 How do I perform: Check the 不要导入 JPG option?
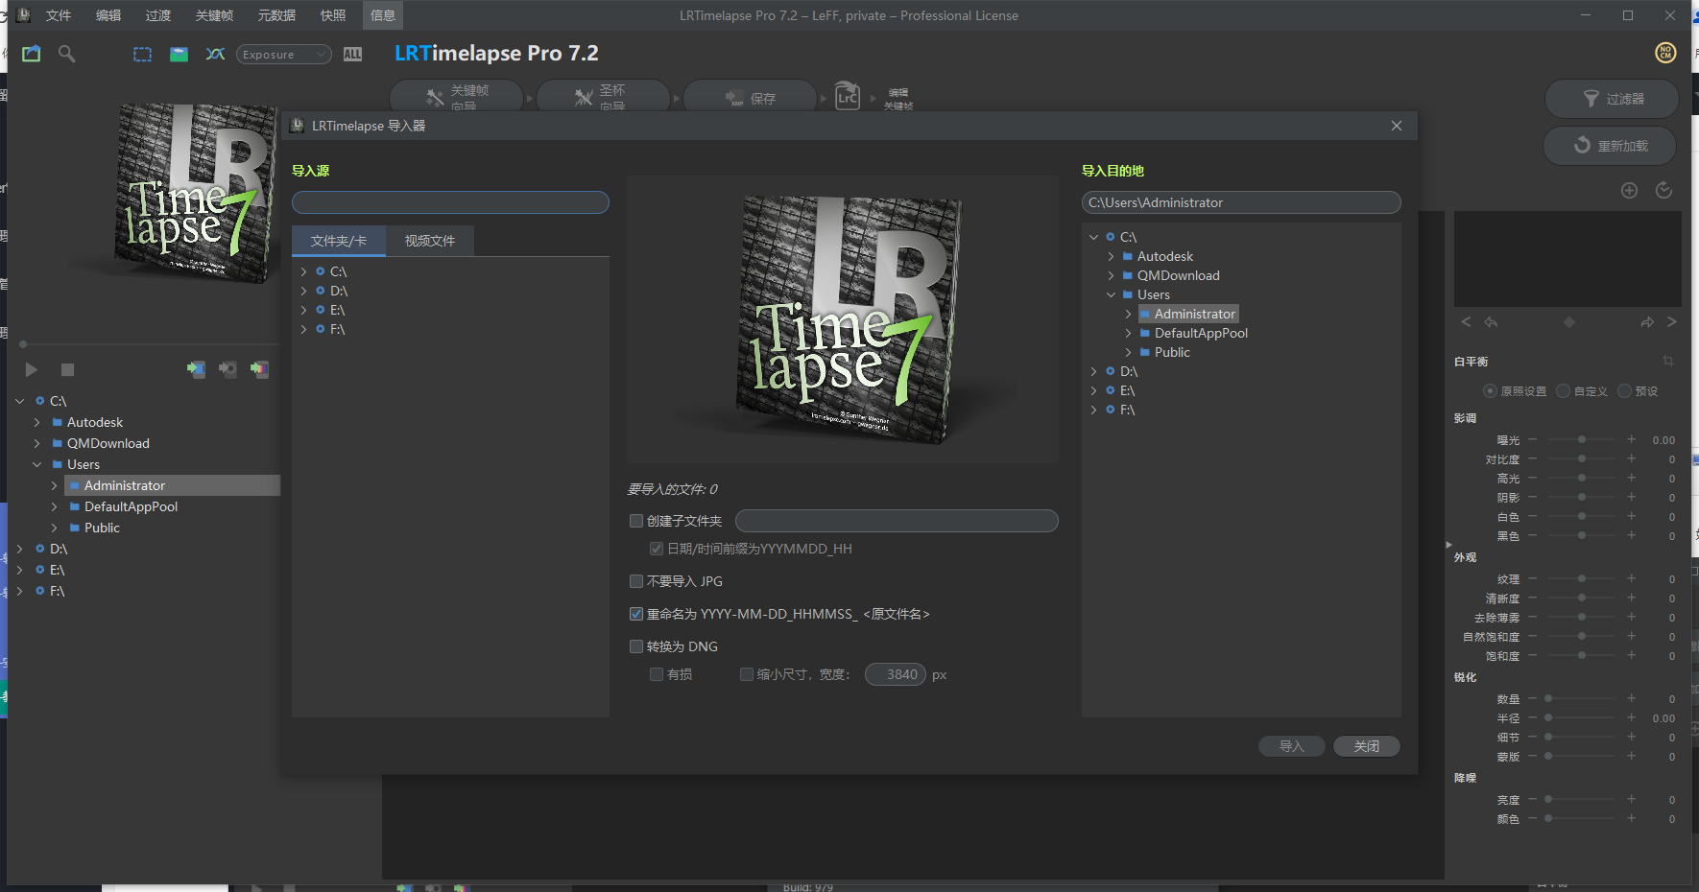point(636,581)
